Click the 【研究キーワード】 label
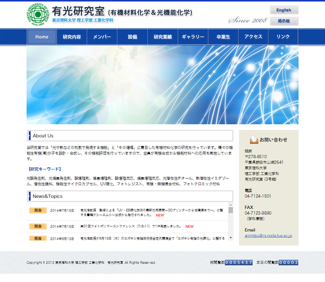This screenshot has width=325, height=282. click(45, 169)
